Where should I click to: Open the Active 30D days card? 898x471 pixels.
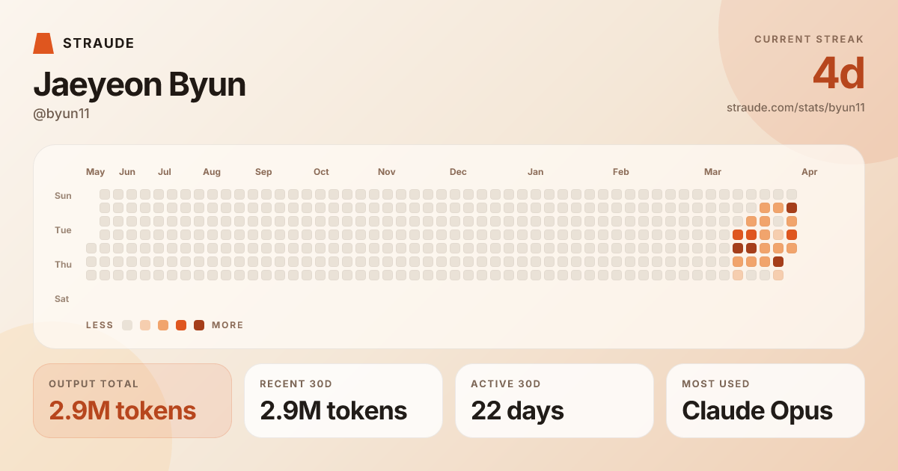coord(555,401)
